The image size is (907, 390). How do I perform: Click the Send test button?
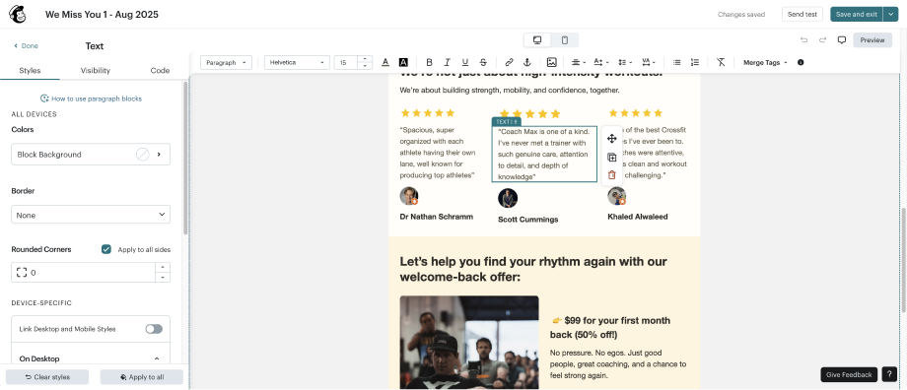coord(802,15)
